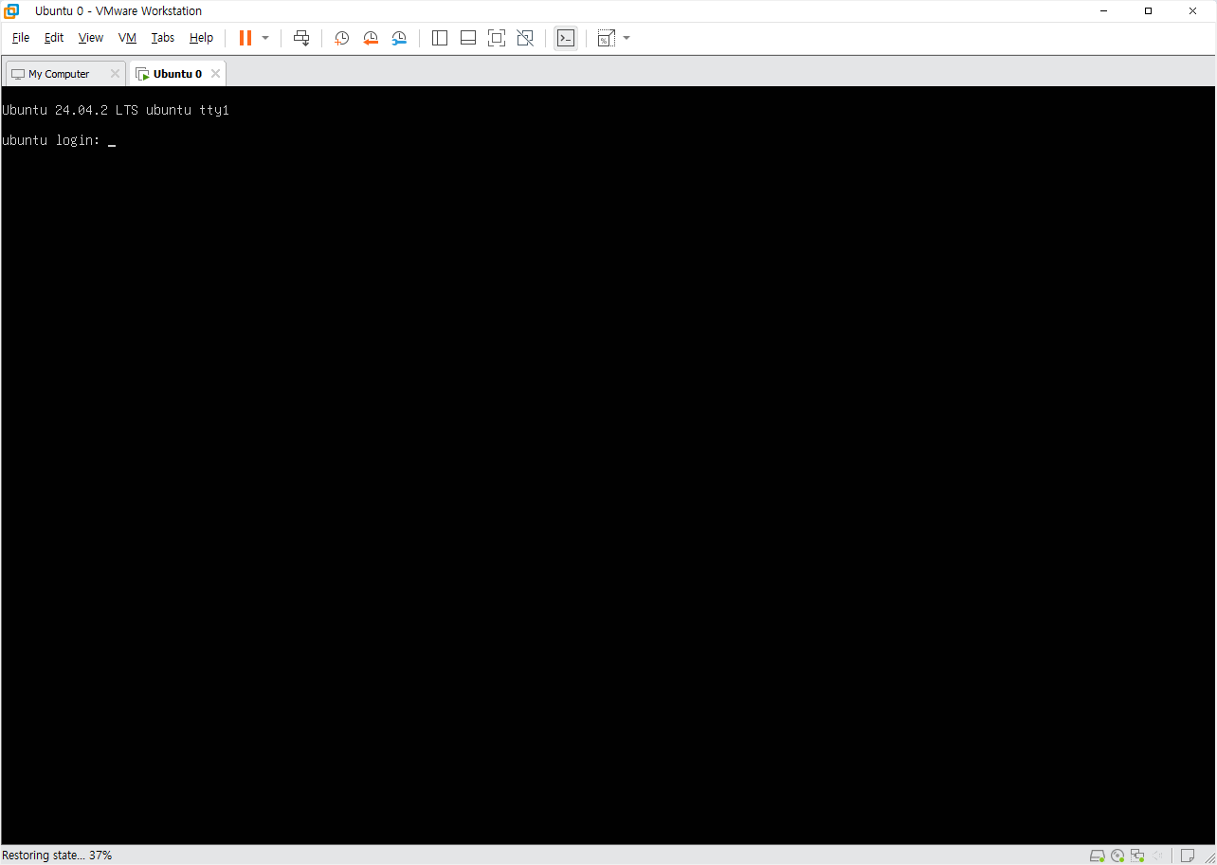The height and width of the screenshot is (865, 1217).
Task: Toggle the thumbnail bar at the bottom
Action: pos(468,38)
